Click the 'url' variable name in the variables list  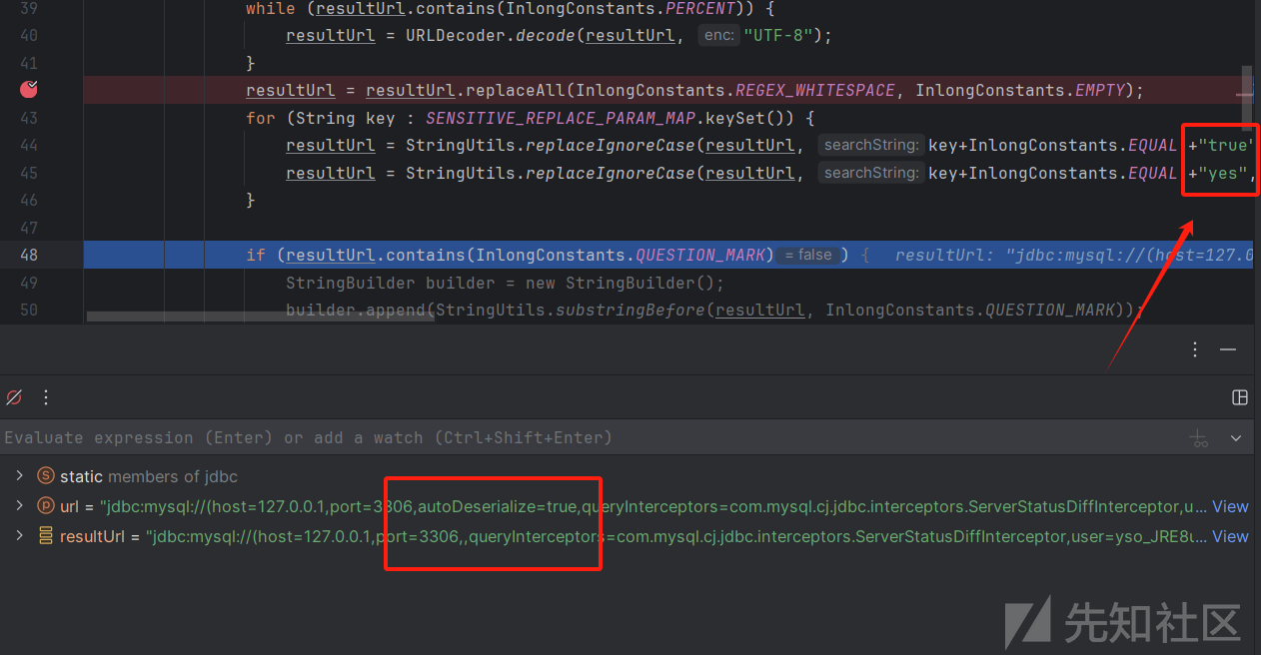tap(69, 506)
